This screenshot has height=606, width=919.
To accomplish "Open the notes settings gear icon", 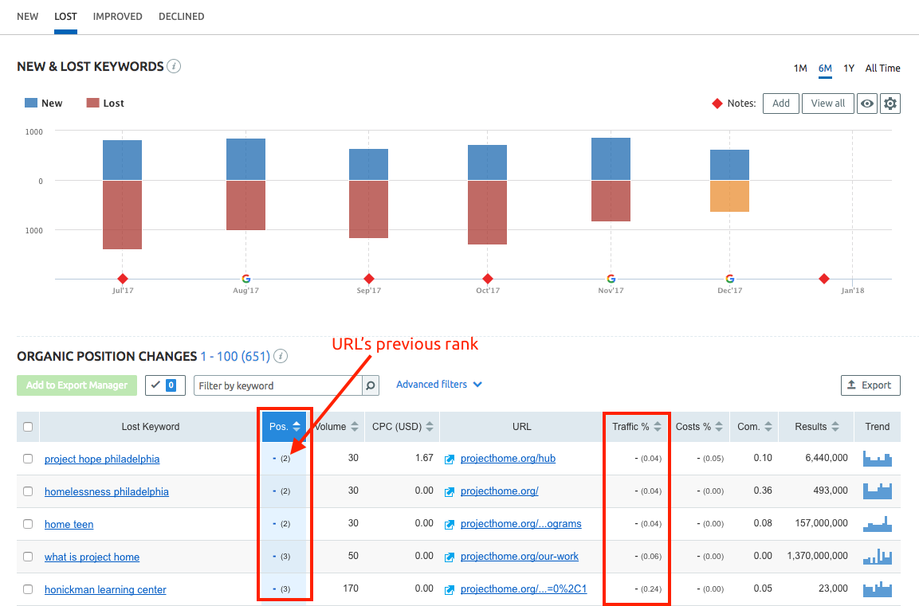I will click(890, 104).
